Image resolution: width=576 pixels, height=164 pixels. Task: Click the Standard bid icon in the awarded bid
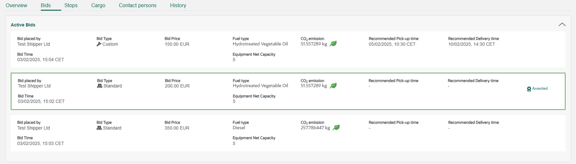tap(100, 86)
